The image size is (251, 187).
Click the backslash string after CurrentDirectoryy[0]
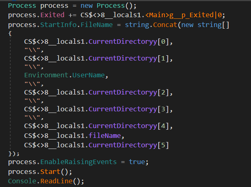[x=32, y=50]
